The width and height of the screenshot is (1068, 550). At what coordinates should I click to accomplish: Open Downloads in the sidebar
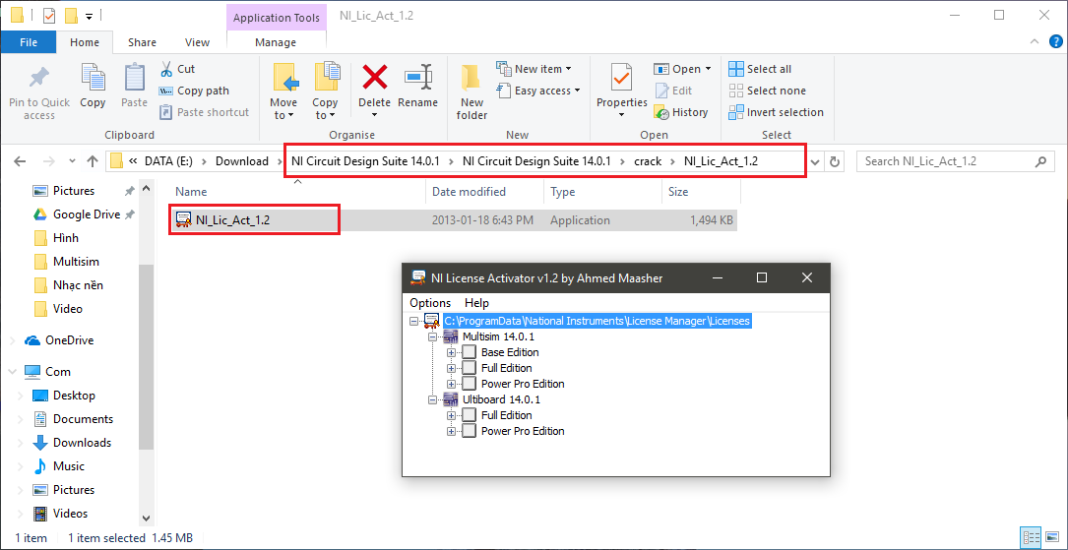(x=82, y=443)
